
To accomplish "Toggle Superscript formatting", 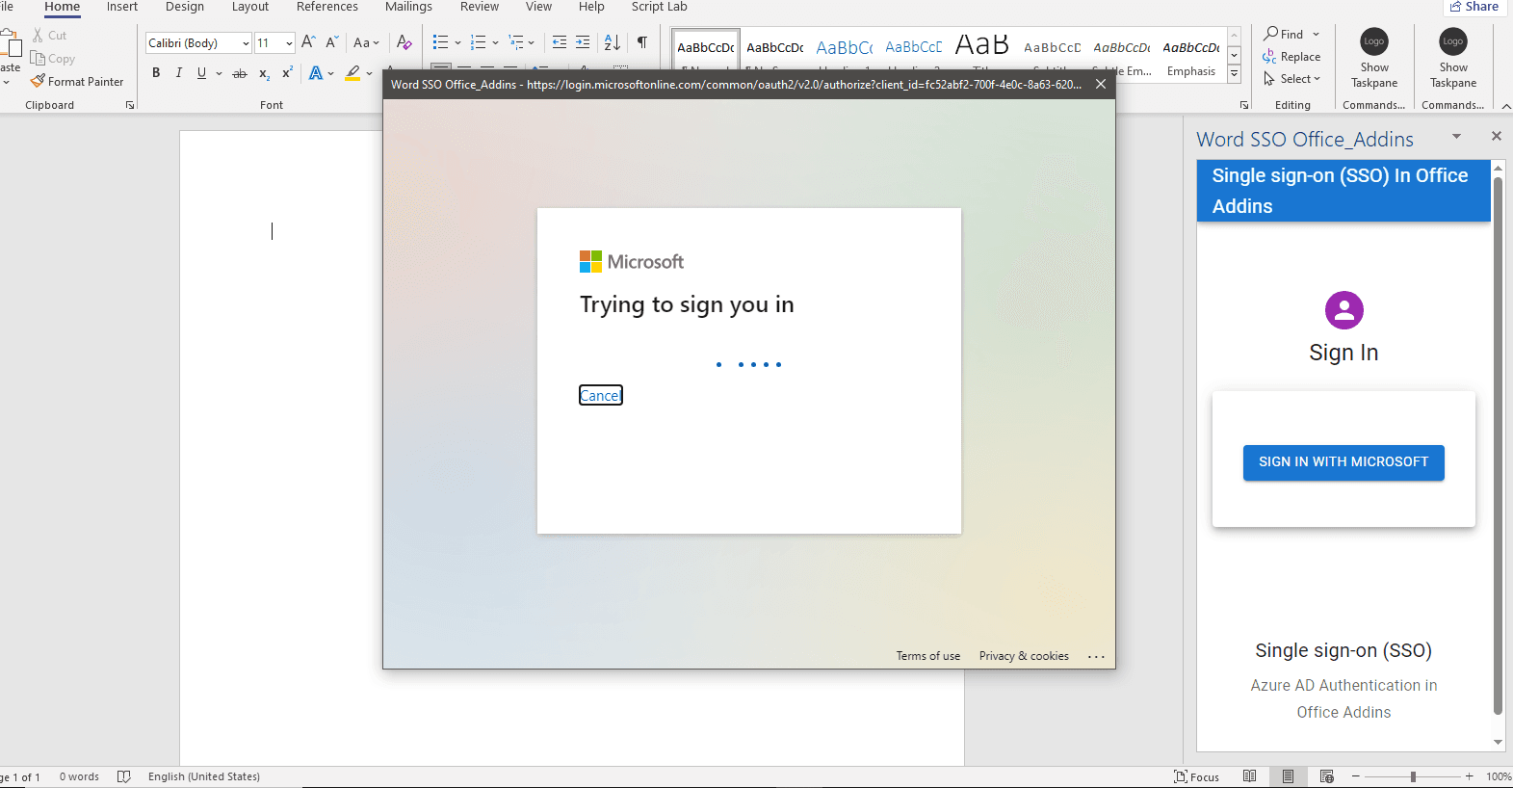I will [x=287, y=73].
